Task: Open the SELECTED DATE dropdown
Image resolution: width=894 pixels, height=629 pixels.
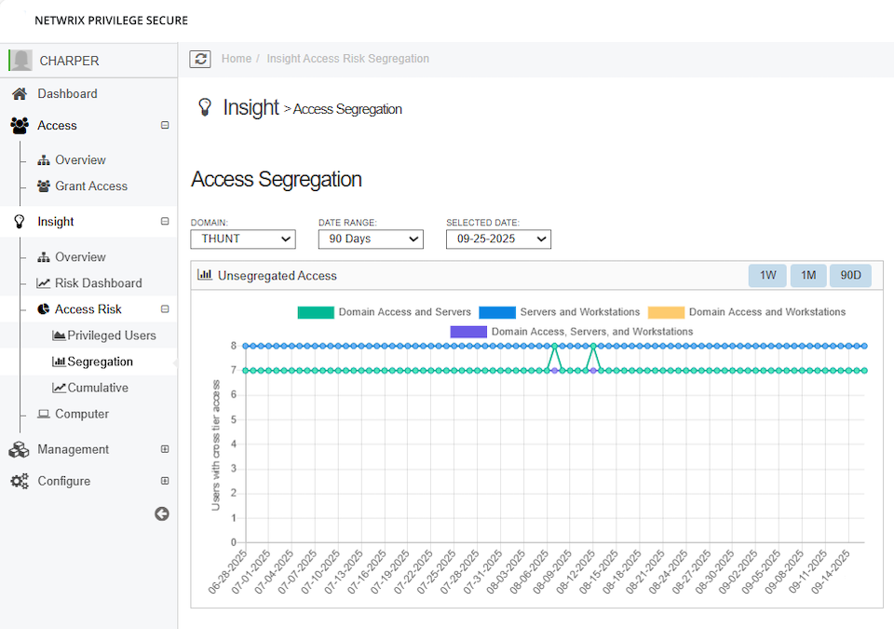Action: [498, 239]
